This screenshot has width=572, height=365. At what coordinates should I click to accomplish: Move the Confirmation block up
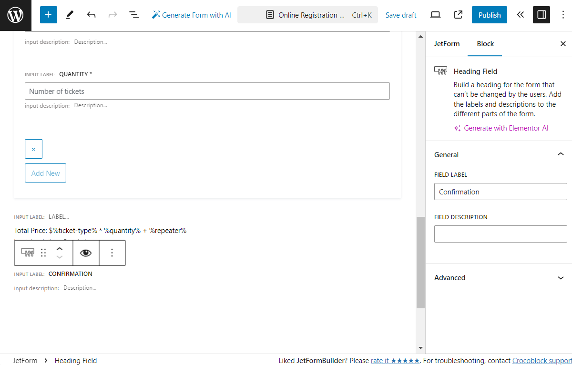(60, 248)
